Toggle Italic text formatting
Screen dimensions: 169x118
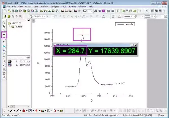pyautogui.click(x=60, y=16)
